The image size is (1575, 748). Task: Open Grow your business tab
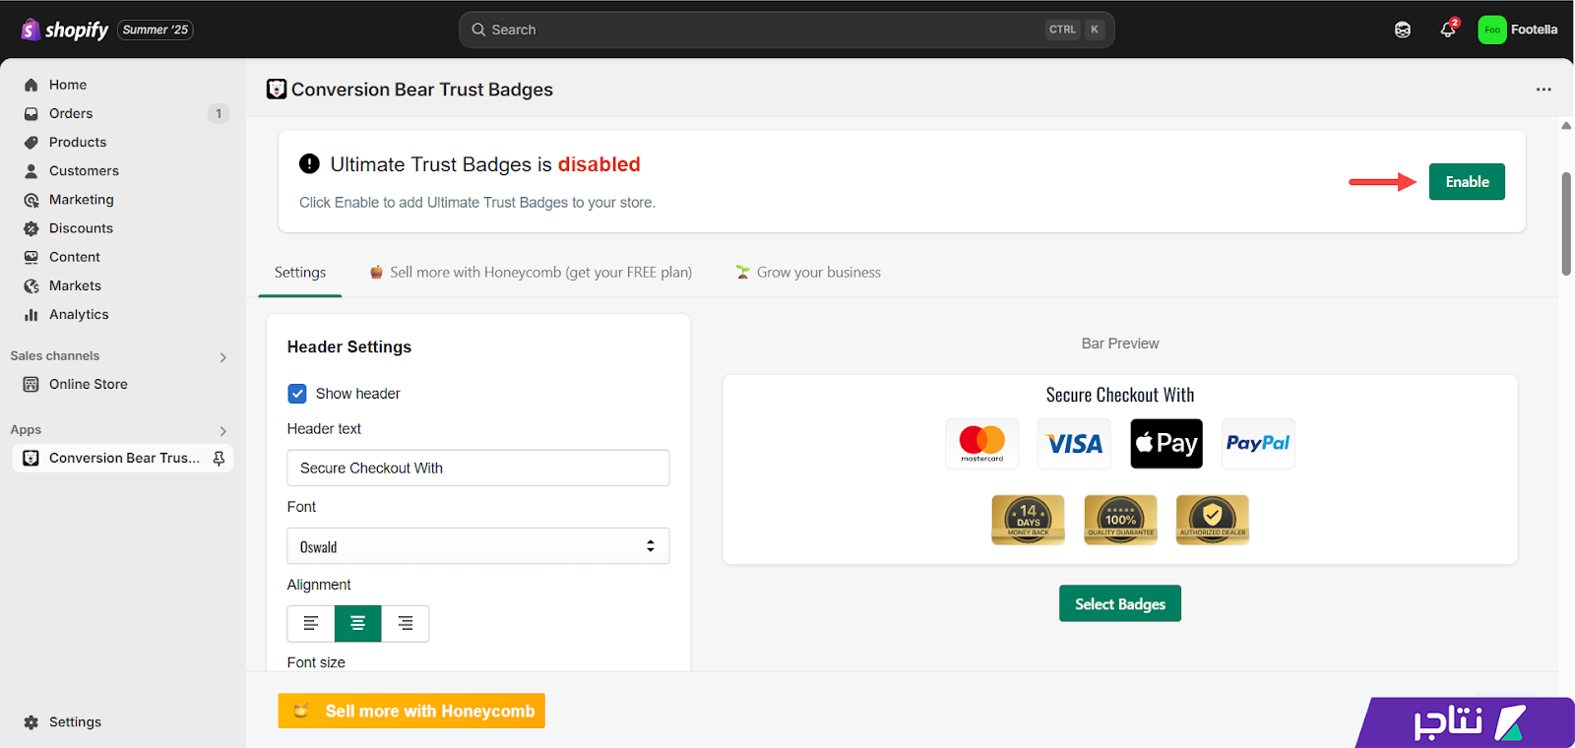(x=808, y=273)
